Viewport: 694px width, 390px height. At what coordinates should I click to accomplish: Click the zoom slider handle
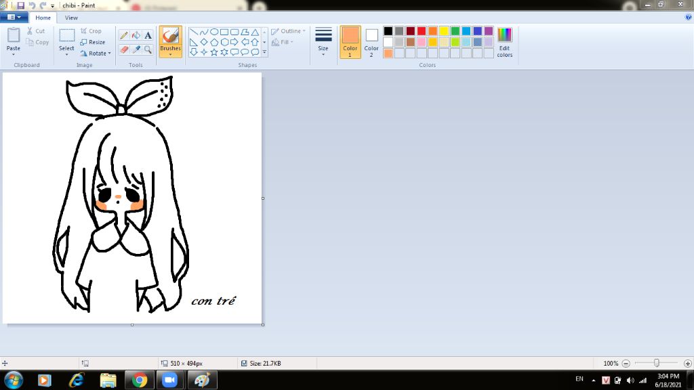coord(657,363)
